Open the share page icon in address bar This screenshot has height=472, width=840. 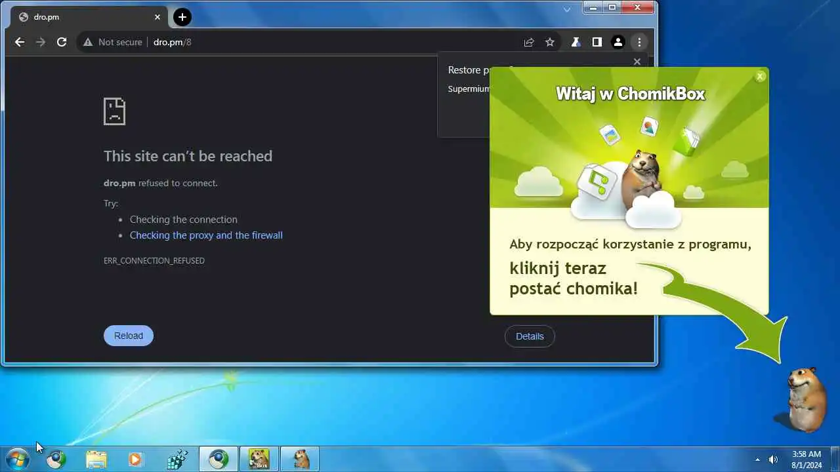point(529,42)
